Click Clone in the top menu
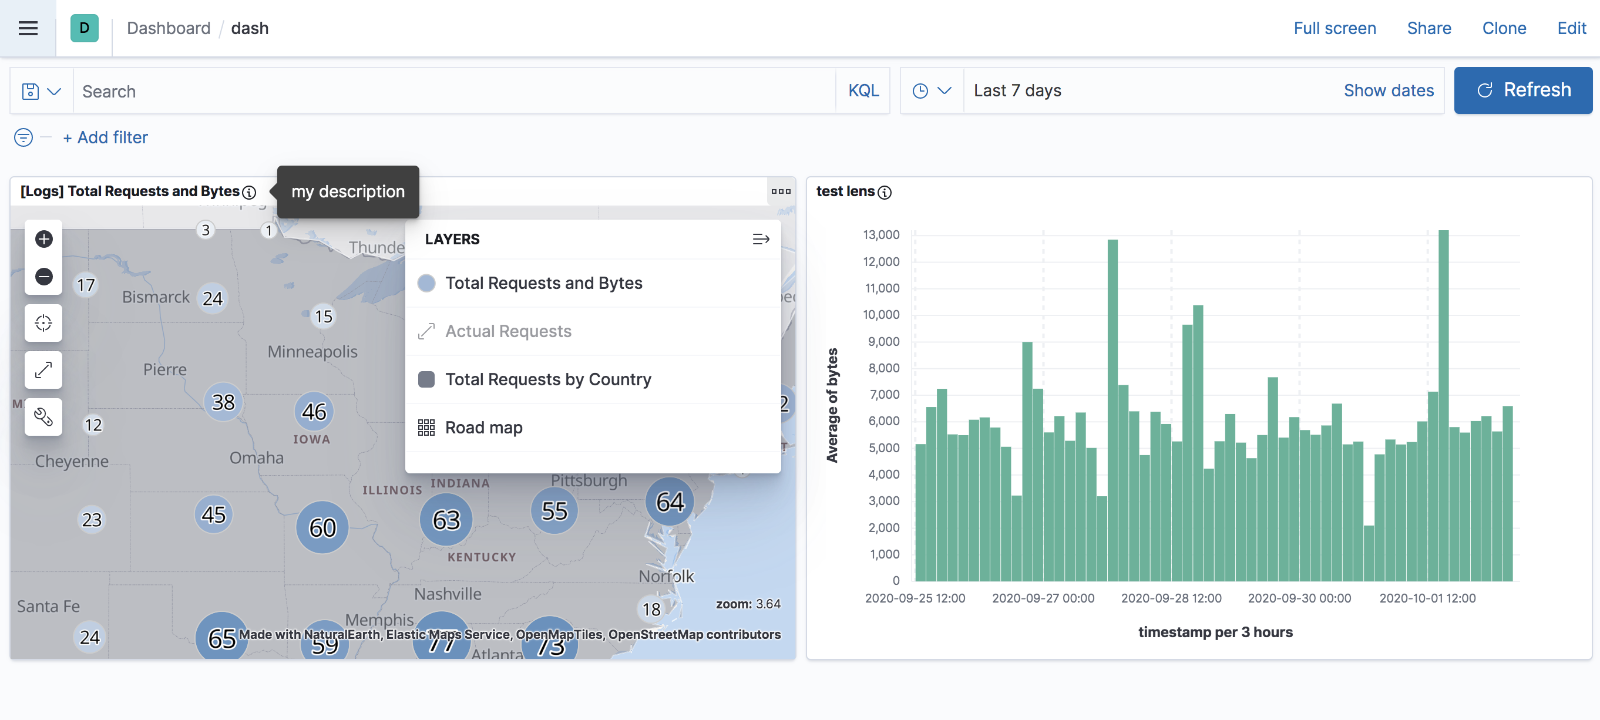This screenshot has height=720, width=1600. 1504,28
